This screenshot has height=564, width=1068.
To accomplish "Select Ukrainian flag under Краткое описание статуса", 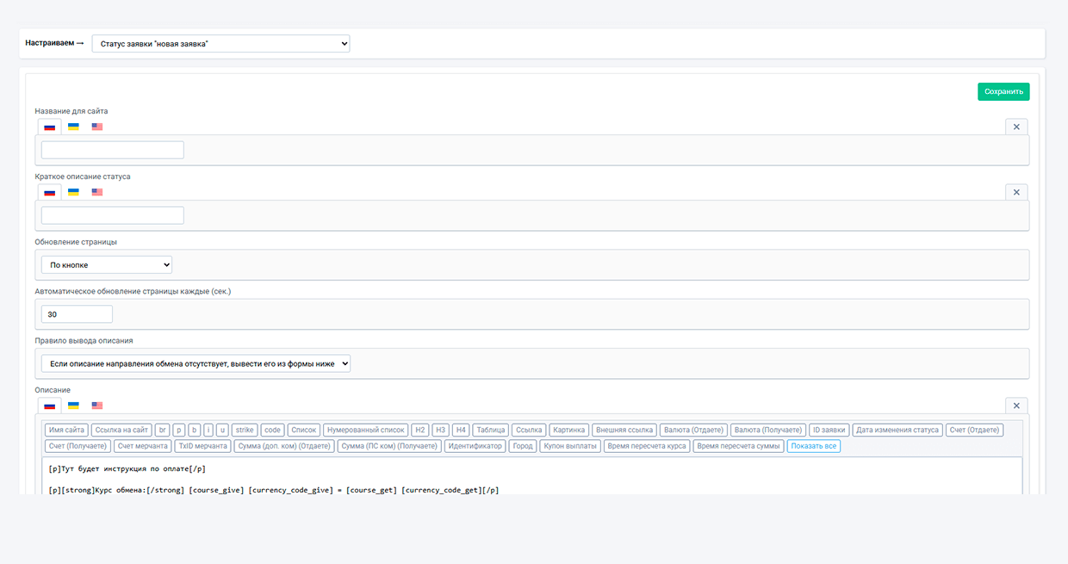I will 73,192.
